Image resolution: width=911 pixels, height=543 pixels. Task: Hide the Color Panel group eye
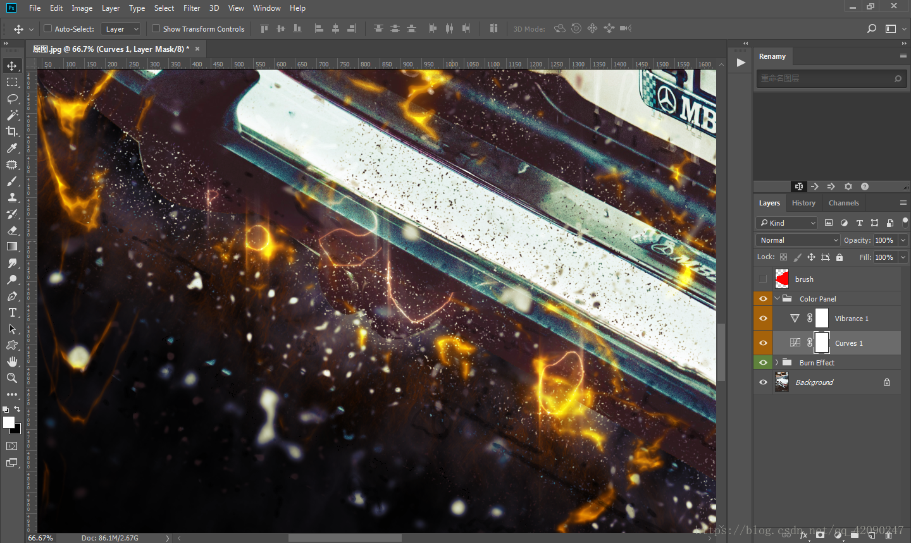click(763, 298)
